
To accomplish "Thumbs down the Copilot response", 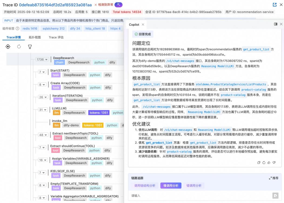I will [x=274, y=162].
